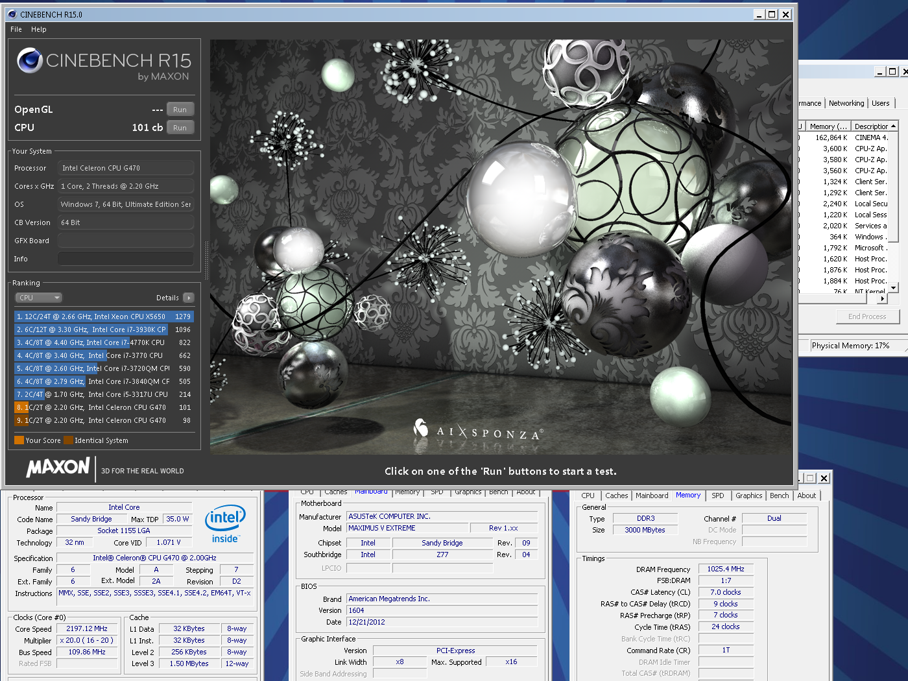Click the rendered Cinebench scene image

coord(501,247)
